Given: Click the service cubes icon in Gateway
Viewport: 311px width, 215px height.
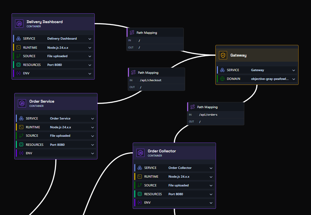Looking at the screenshot, I should [x=222, y=70].
